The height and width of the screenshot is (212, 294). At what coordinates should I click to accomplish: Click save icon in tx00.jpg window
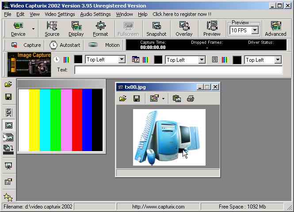(x=137, y=98)
